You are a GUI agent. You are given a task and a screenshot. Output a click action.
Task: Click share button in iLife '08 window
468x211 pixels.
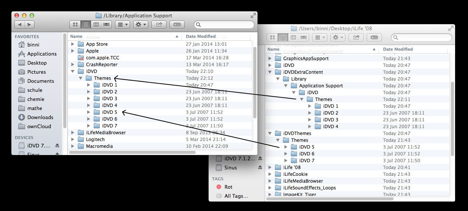tap(356, 37)
